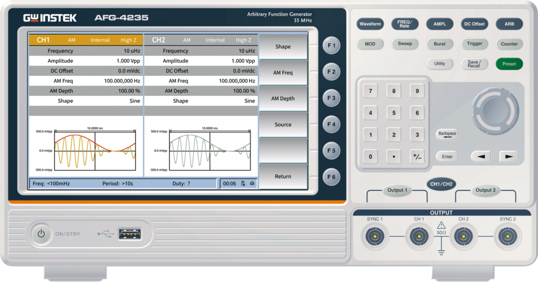Open the Utility button

pyautogui.click(x=439, y=64)
